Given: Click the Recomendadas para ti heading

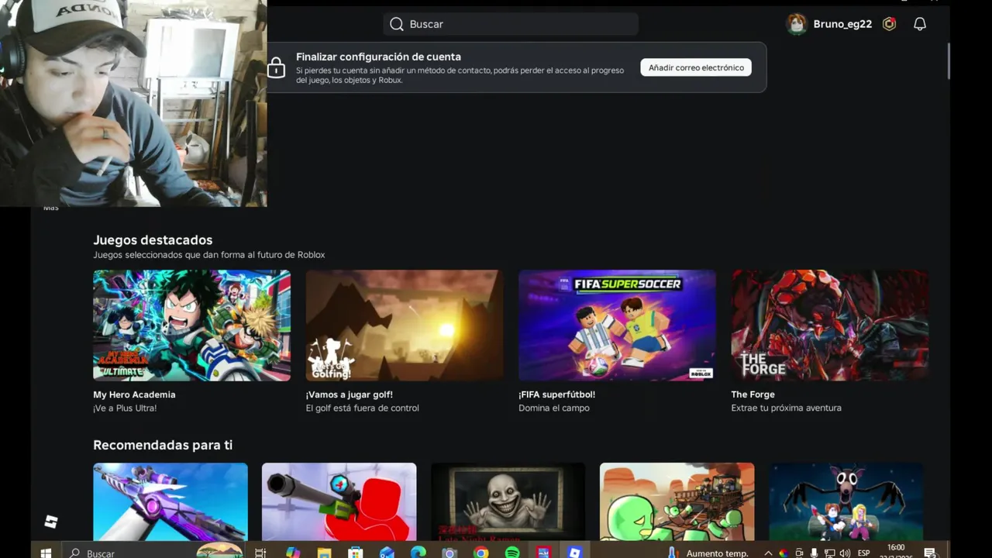Looking at the screenshot, I should point(163,445).
